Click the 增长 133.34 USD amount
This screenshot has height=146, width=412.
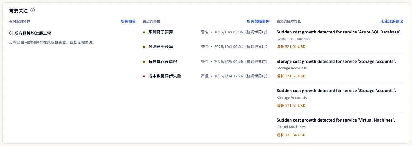click(x=291, y=135)
